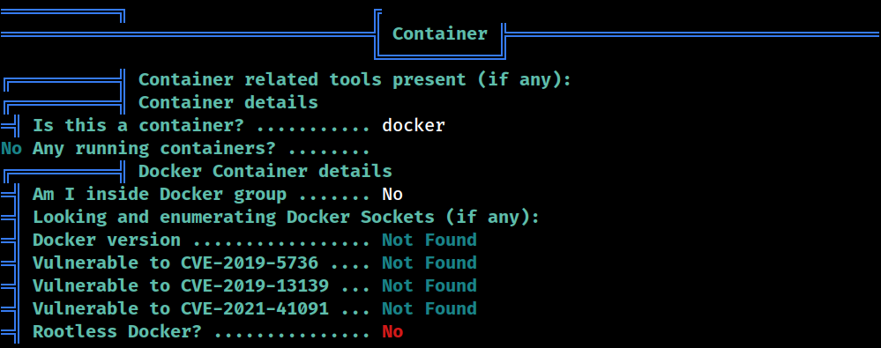Click 'Vulnerable to CVE-2021-41091' text

tap(181, 308)
